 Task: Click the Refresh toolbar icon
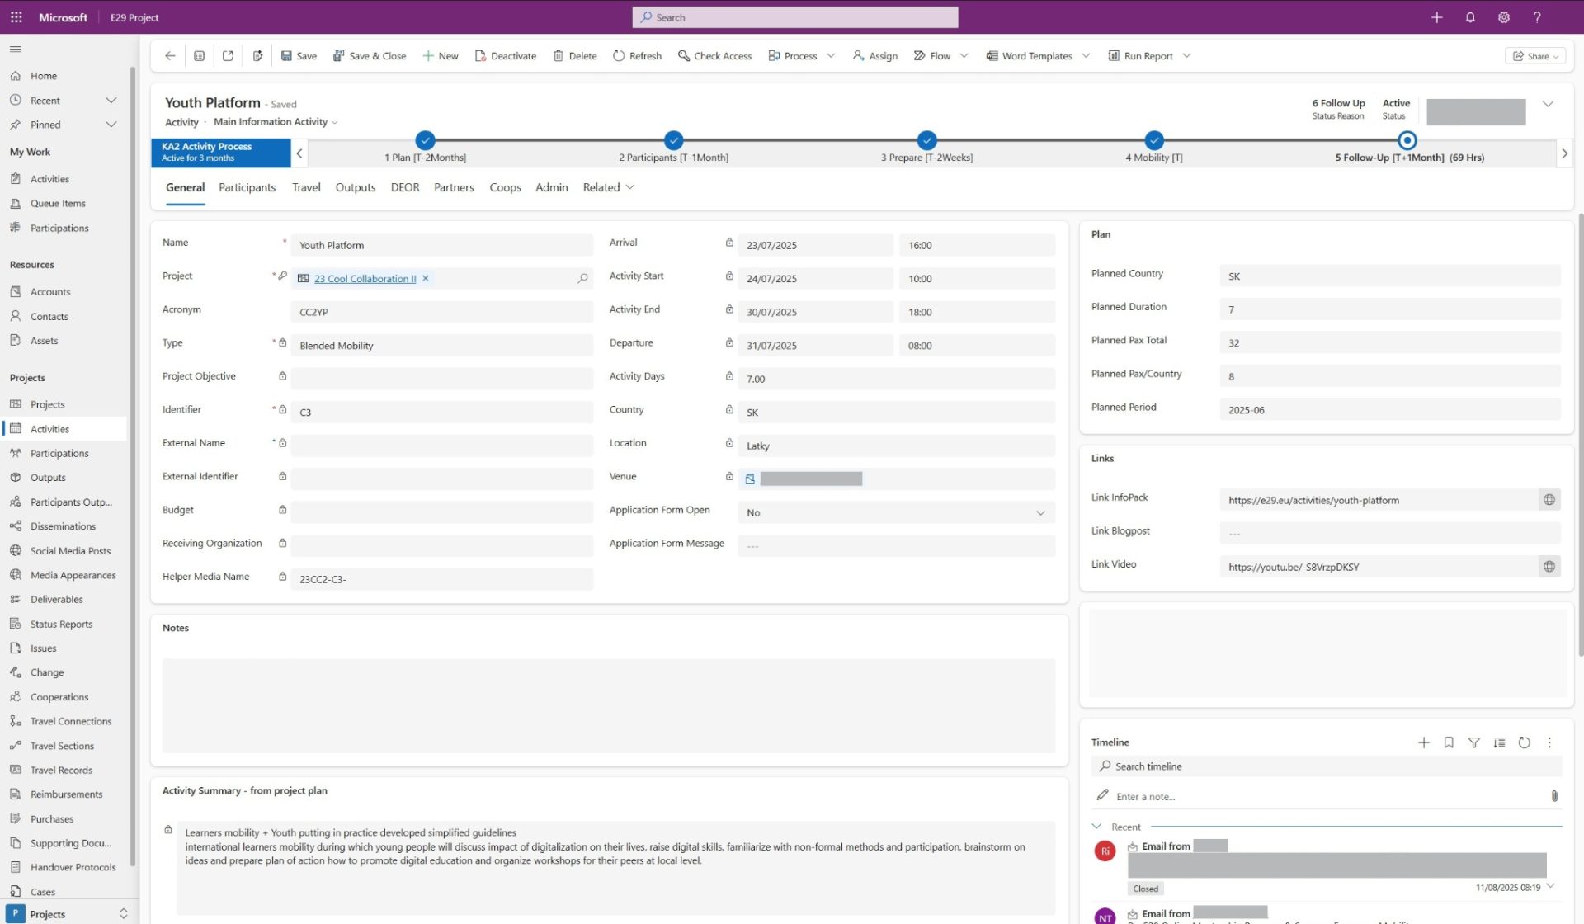(x=620, y=56)
